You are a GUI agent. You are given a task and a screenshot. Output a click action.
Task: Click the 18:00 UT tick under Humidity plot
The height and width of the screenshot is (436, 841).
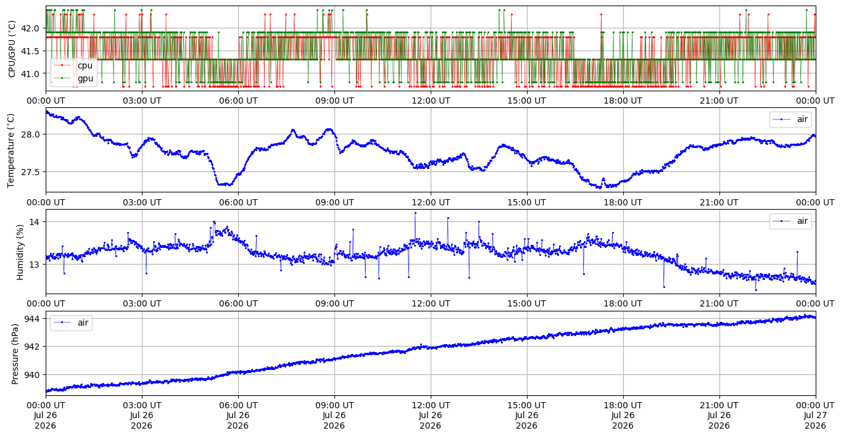click(x=623, y=303)
